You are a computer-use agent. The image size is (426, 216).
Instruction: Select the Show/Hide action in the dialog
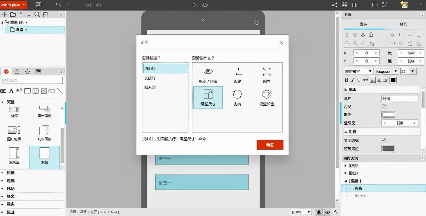tap(208, 75)
